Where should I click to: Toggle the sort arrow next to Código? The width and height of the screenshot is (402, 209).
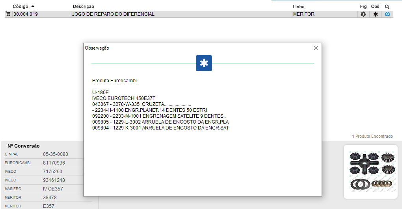point(33,6)
